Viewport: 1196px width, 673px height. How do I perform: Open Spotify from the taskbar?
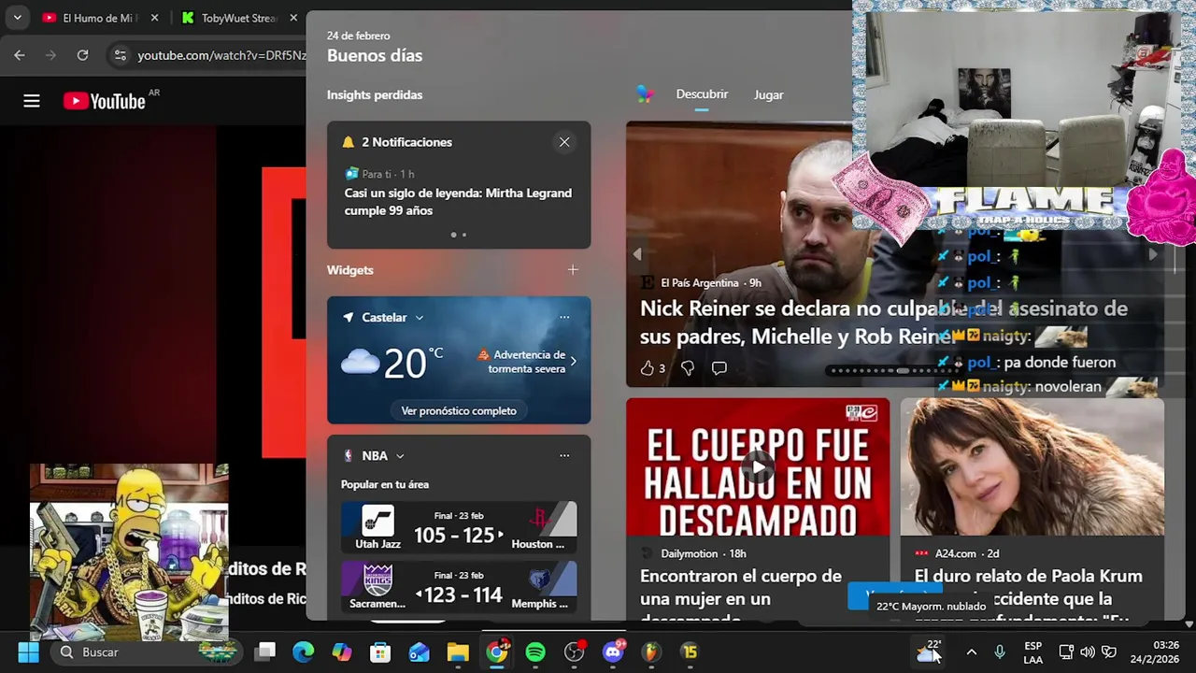click(x=535, y=652)
